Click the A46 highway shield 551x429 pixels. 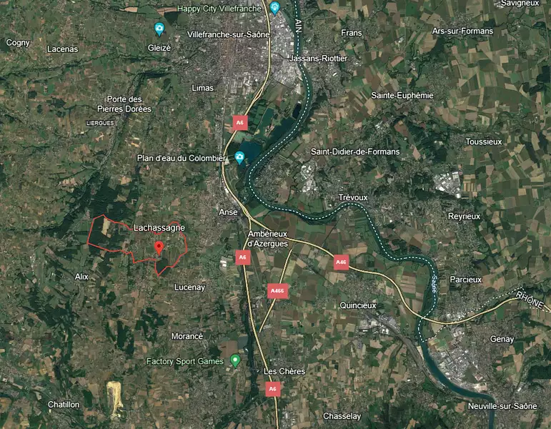[341, 262]
